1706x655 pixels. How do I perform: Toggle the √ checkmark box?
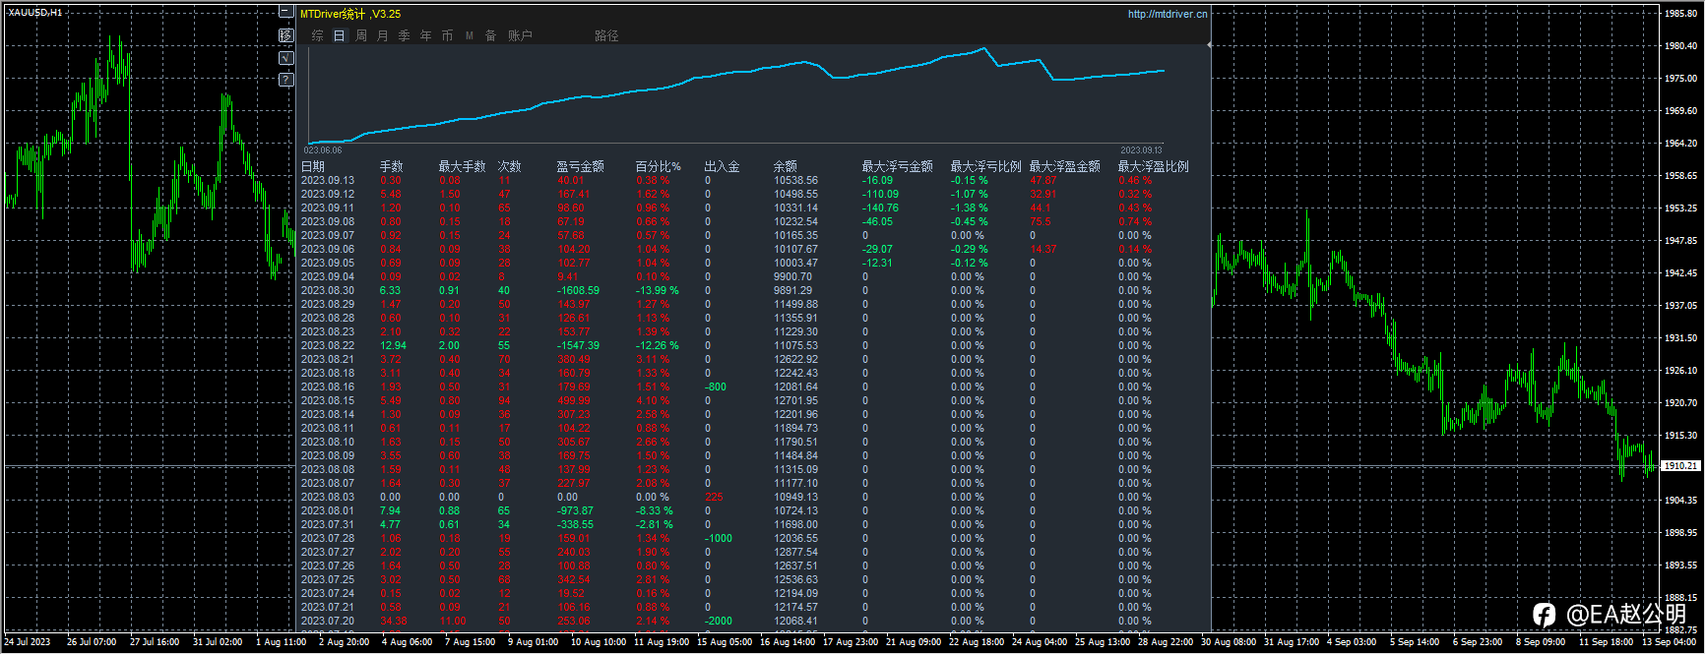tap(285, 58)
